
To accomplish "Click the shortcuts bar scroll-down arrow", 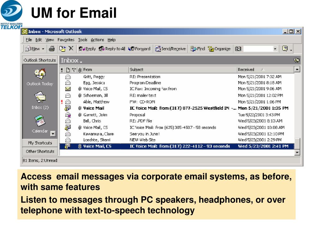I will (53, 134).
